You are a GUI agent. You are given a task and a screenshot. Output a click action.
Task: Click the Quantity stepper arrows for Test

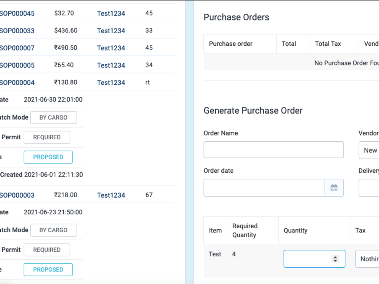pyautogui.click(x=335, y=259)
